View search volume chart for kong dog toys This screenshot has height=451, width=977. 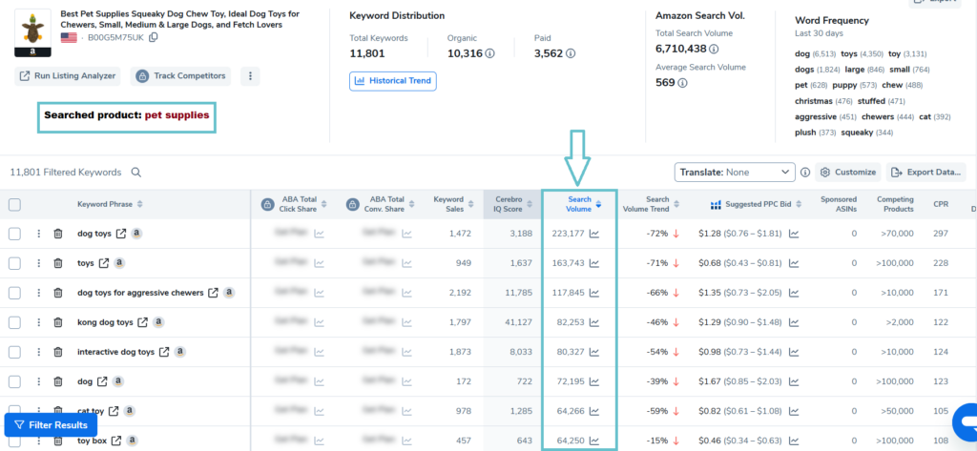[x=594, y=322]
